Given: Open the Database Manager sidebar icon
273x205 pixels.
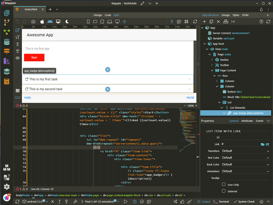Looking at the screenshot, I should (7, 42).
